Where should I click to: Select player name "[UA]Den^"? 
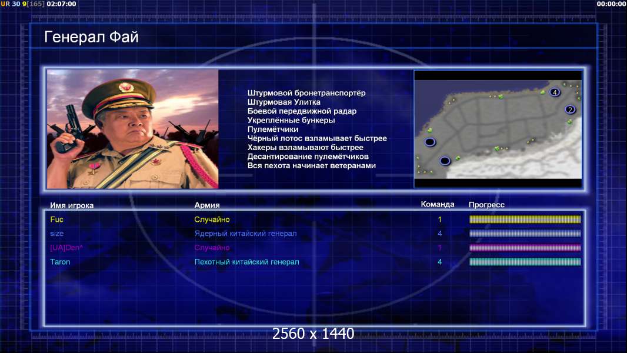pyautogui.click(x=66, y=248)
